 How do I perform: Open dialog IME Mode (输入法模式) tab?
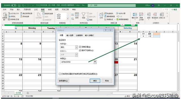pos(89,35)
